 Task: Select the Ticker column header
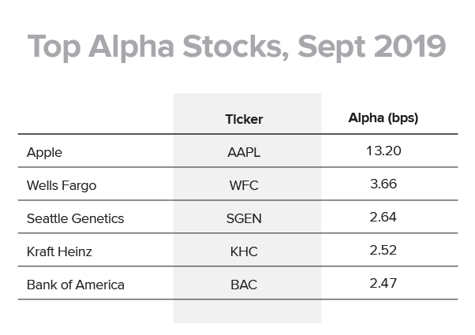point(244,119)
